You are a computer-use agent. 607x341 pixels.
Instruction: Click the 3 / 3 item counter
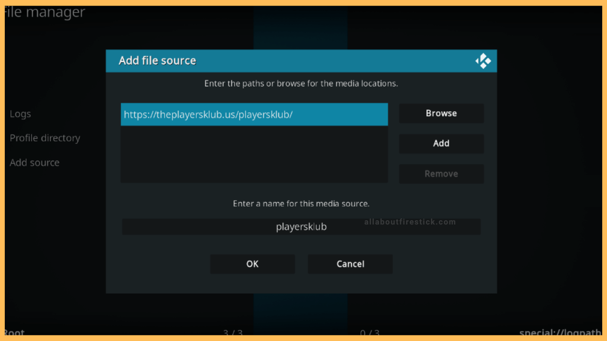point(232,333)
